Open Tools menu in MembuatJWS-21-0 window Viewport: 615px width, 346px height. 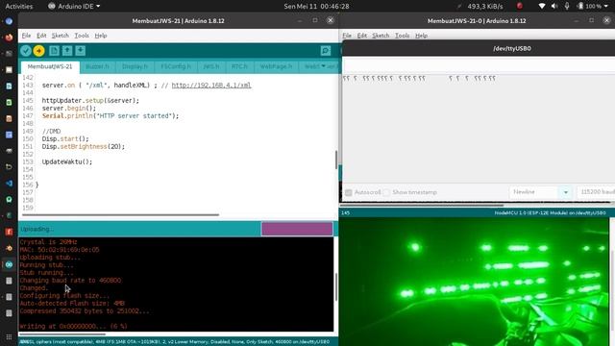402,36
